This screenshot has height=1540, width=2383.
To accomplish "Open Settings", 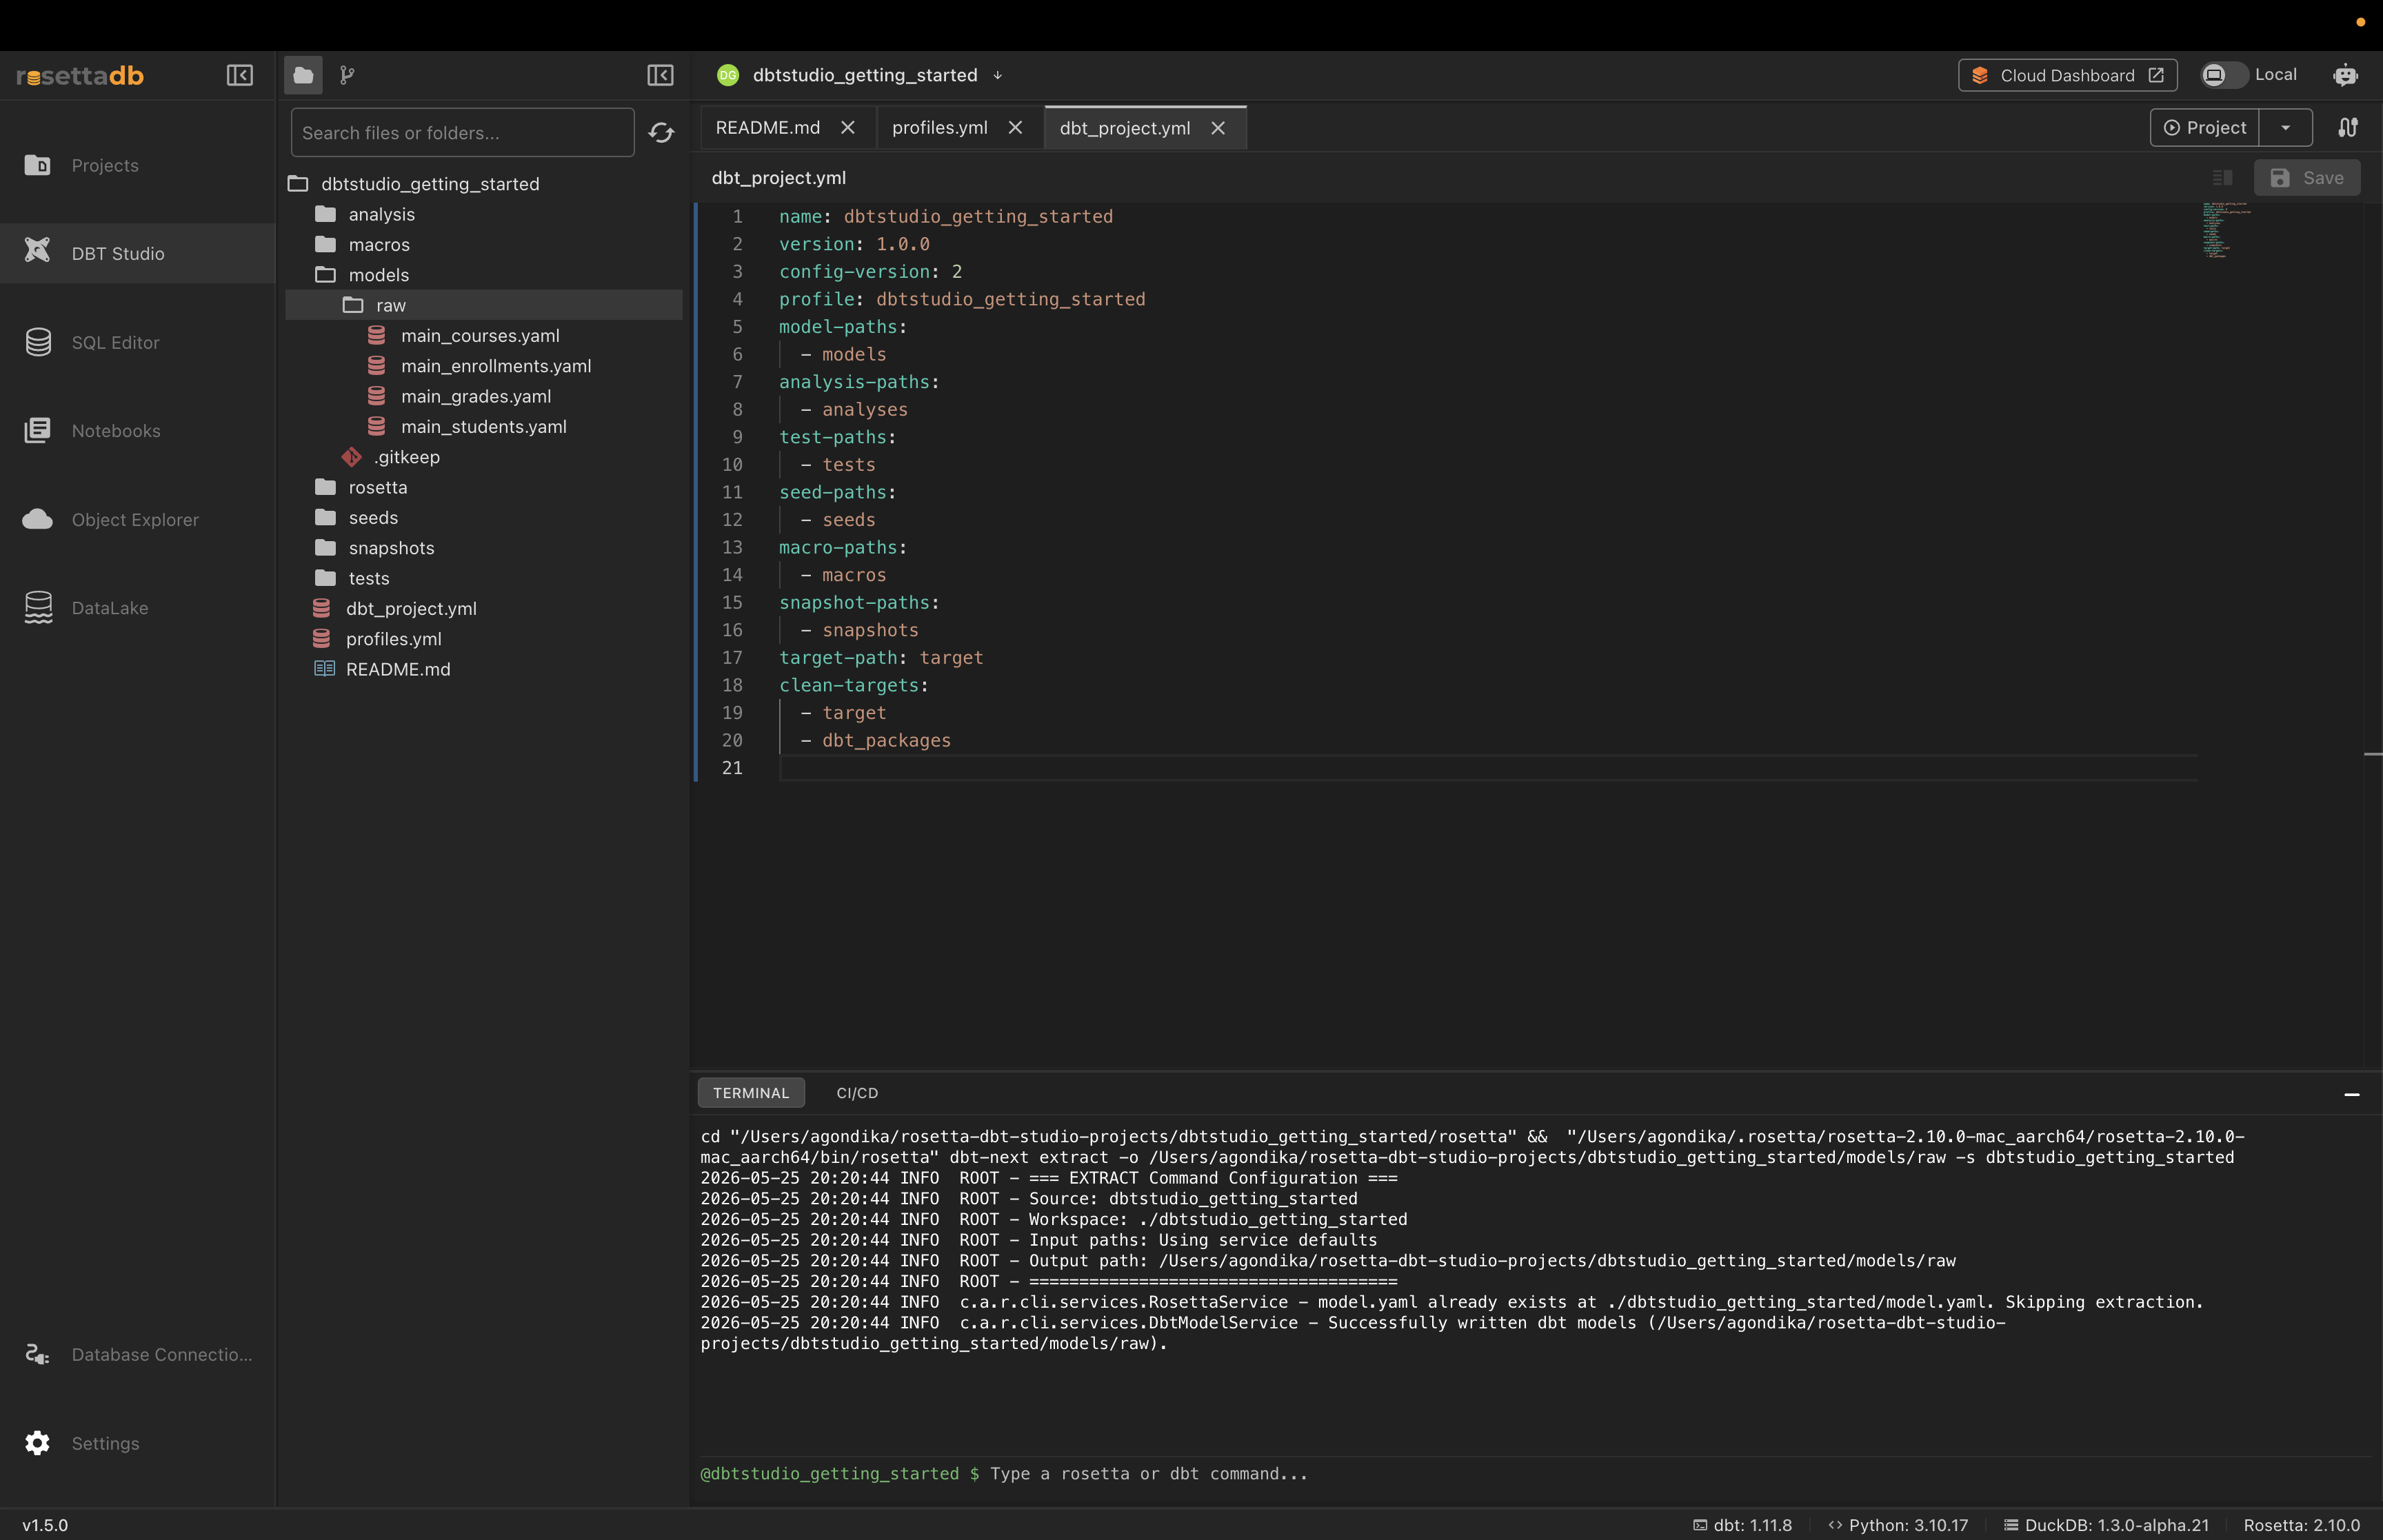I will (x=138, y=1443).
